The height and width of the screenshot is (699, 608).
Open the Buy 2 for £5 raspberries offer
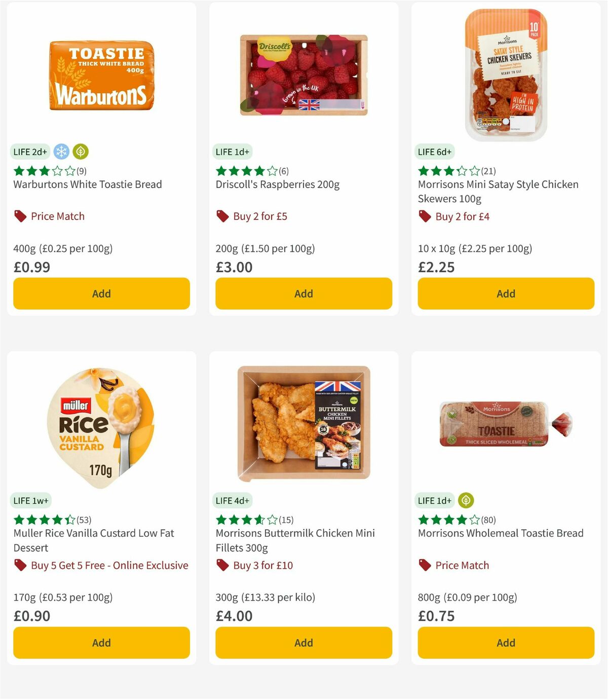tap(259, 216)
